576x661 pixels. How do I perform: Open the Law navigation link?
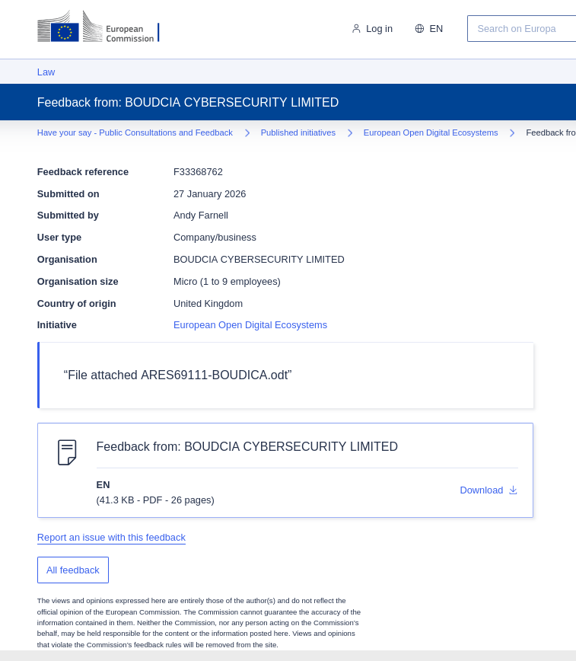tap(46, 72)
